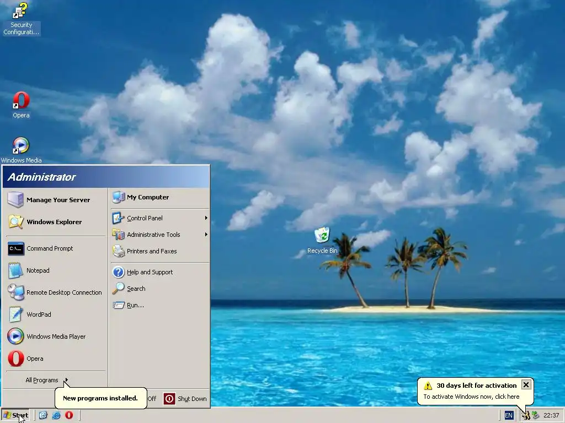Launch Internet Explorer from Quick Launch
The width and height of the screenshot is (565, 423).
pos(56,415)
